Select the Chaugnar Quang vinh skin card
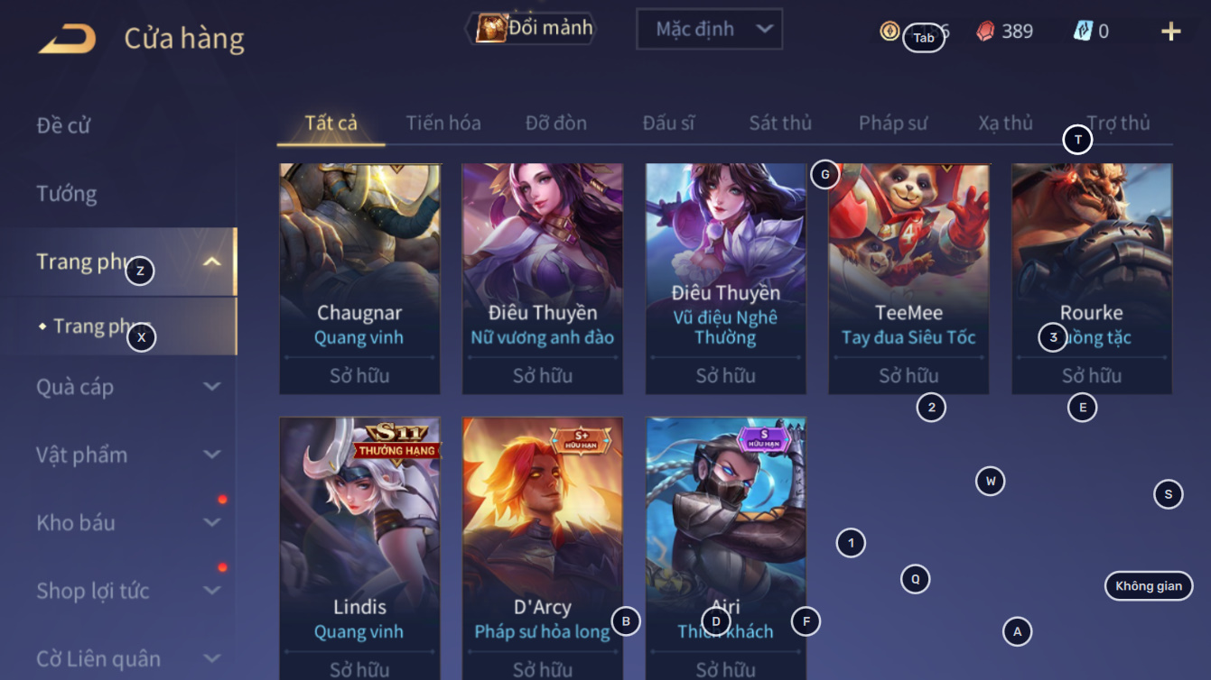This screenshot has height=680, width=1211. 359,279
